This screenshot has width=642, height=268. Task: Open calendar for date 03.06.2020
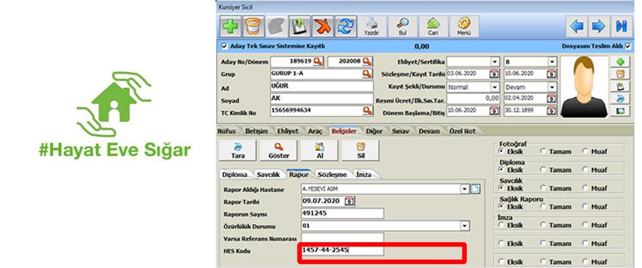click(x=495, y=74)
